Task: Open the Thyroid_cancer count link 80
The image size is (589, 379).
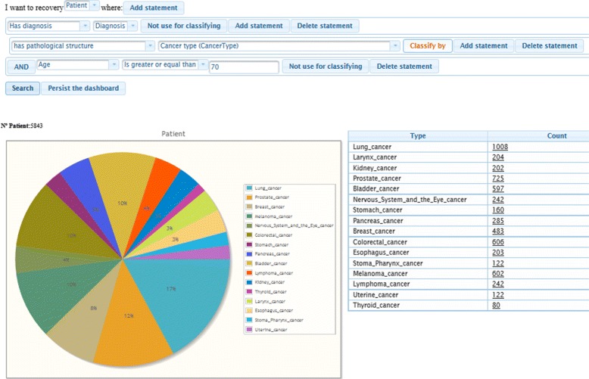Action: [x=495, y=305]
